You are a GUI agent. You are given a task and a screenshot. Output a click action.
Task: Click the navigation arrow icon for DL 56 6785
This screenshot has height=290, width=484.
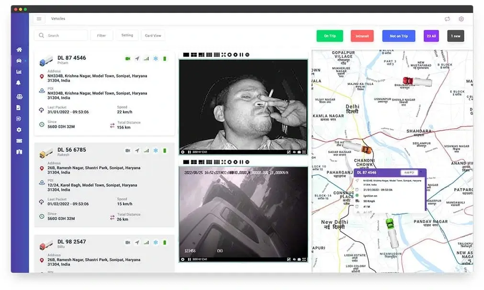137,151
